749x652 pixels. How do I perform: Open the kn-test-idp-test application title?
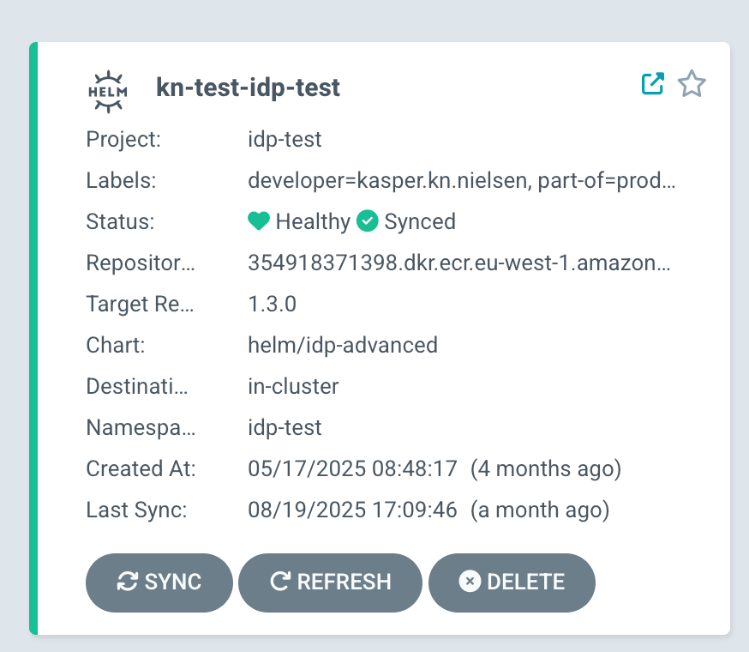click(x=248, y=88)
